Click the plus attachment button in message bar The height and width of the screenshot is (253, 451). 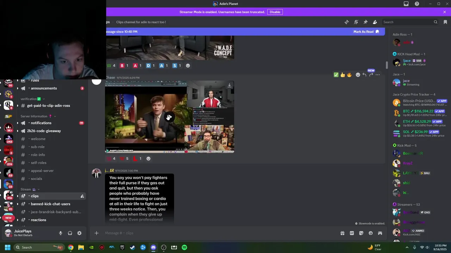tap(97, 233)
